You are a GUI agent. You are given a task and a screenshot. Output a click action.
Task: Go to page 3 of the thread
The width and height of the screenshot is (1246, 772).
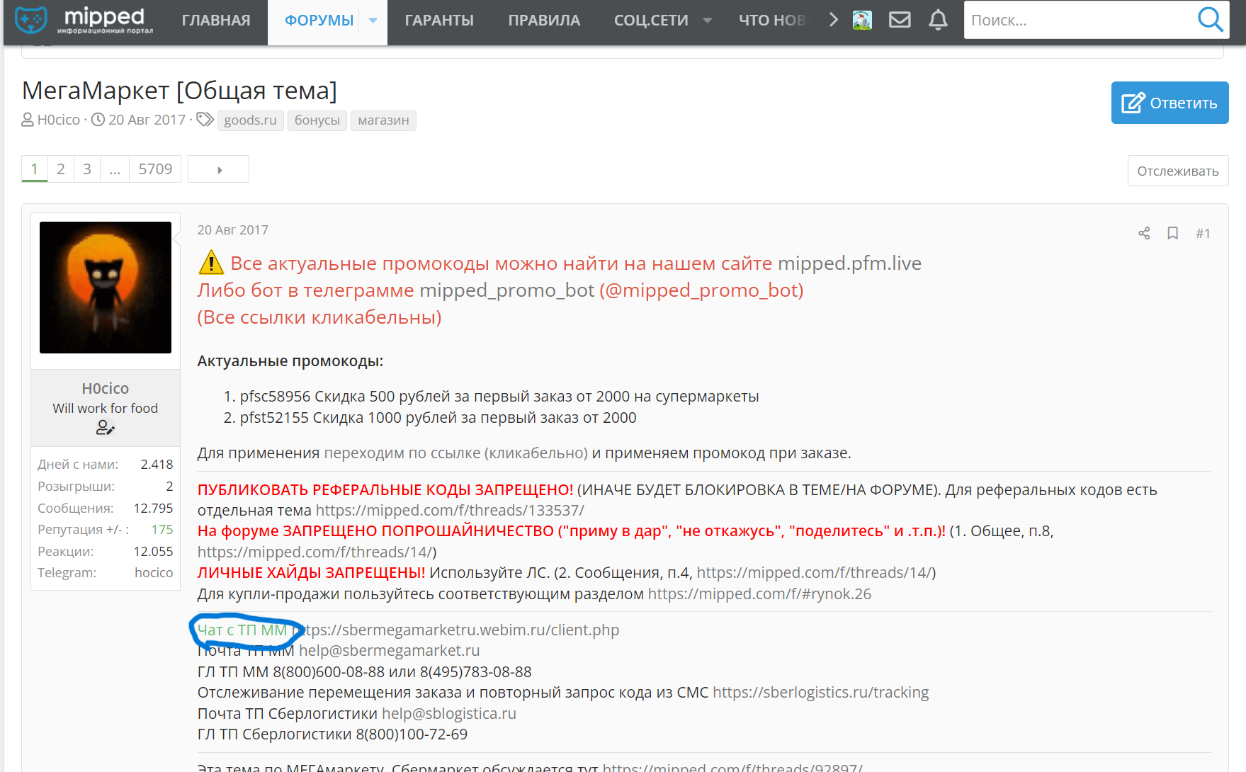(x=87, y=169)
